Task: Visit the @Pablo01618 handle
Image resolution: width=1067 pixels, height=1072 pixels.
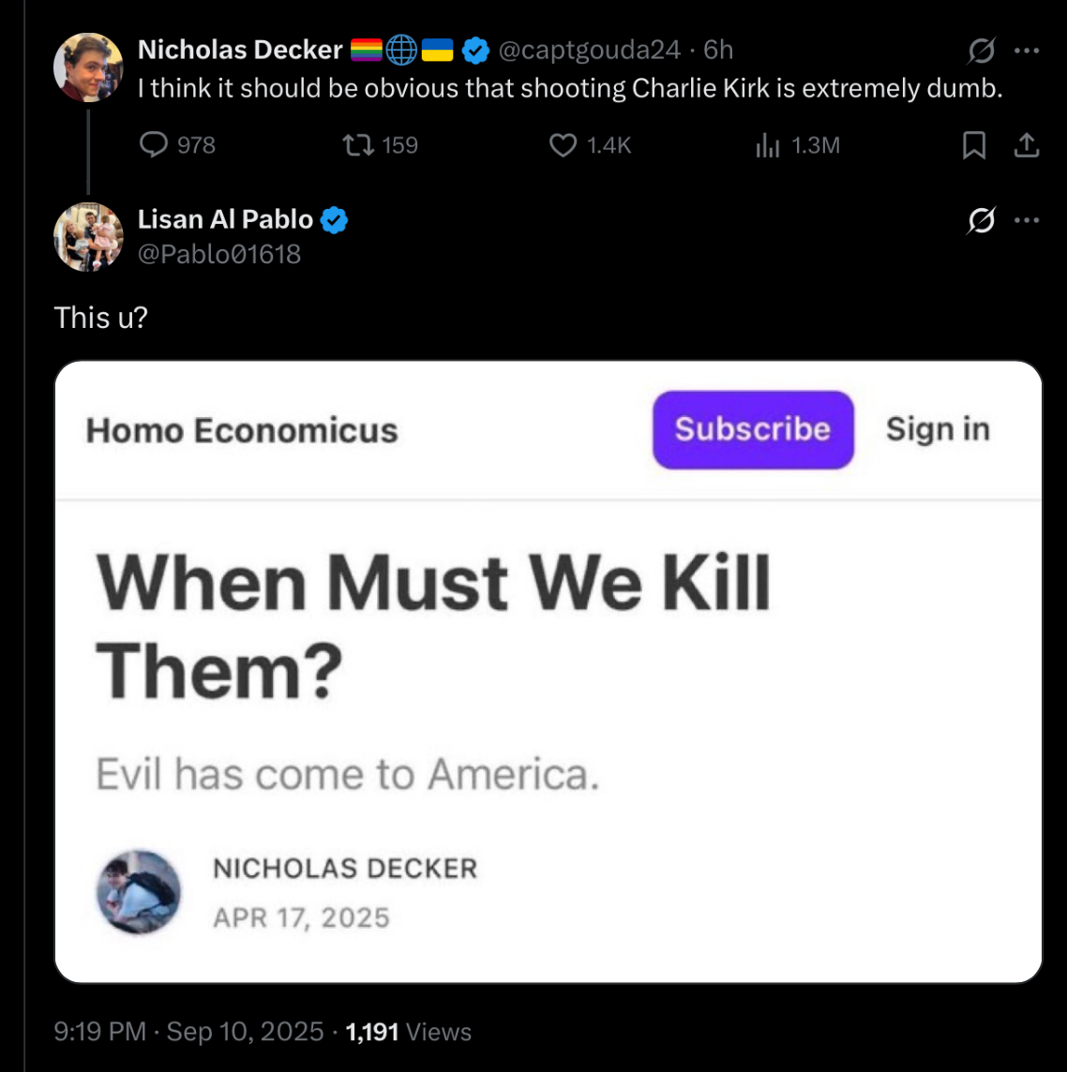Action: pos(218,254)
